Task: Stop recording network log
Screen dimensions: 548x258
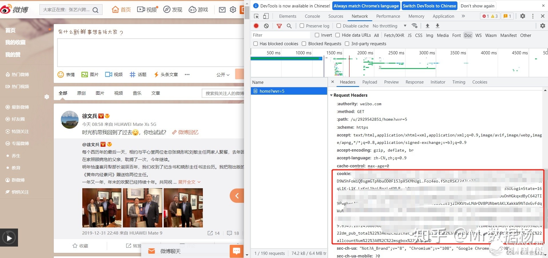Action: click(256, 26)
